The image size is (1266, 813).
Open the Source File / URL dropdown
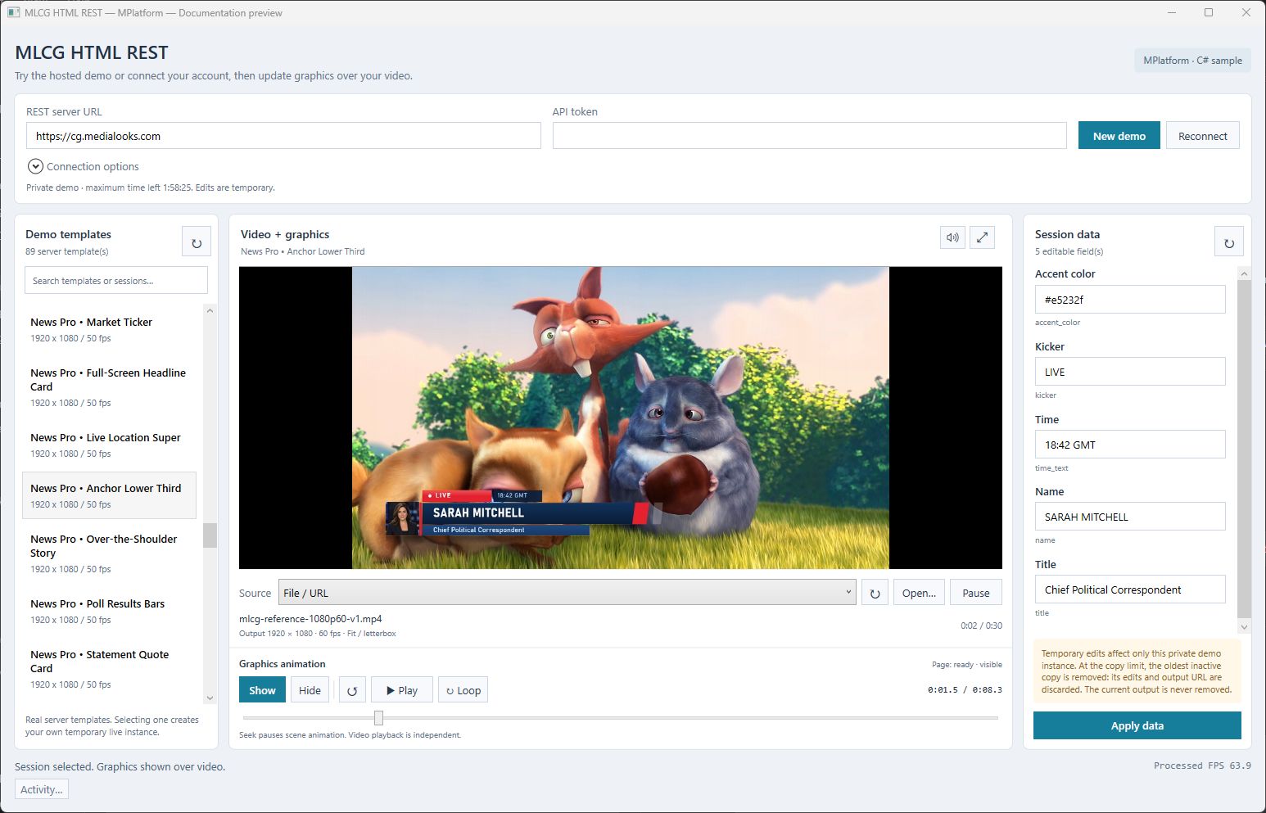point(567,593)
